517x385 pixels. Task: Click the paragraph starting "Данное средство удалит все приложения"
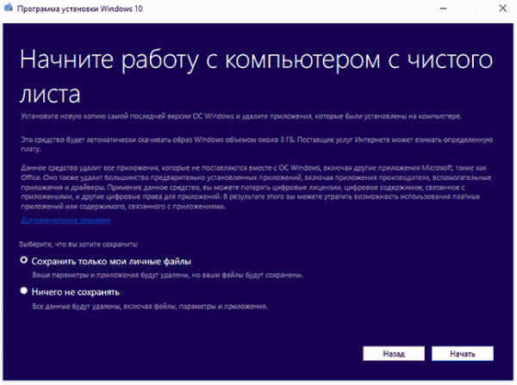(256, 187)
